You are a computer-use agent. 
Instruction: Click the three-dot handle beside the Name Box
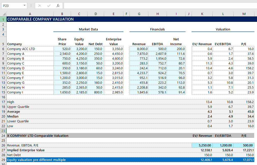coord(31,6)
